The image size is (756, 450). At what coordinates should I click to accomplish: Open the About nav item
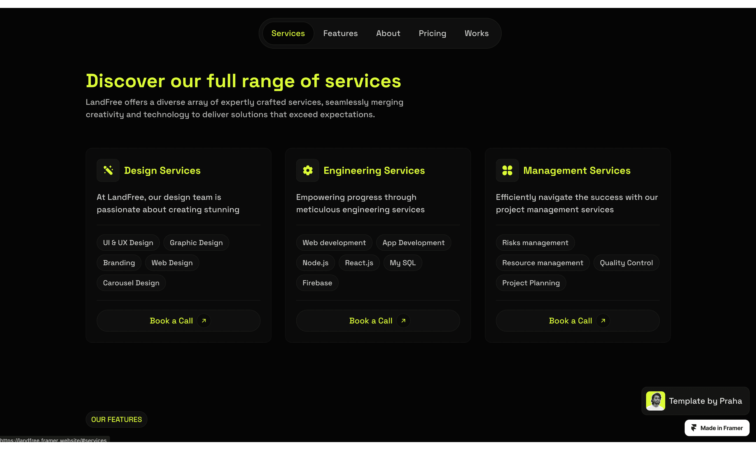click(x=388, y=33)
